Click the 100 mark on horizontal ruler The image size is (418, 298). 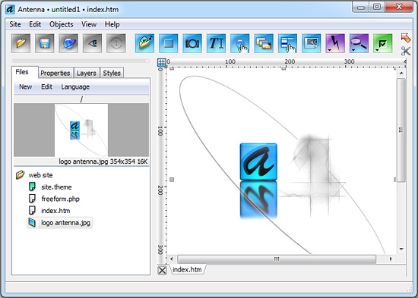point(230,61)
